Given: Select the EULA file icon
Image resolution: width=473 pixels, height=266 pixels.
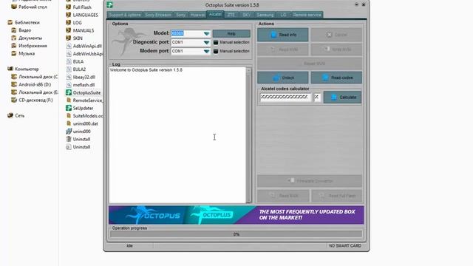Looking at the screenshot, I should (69, 61).
